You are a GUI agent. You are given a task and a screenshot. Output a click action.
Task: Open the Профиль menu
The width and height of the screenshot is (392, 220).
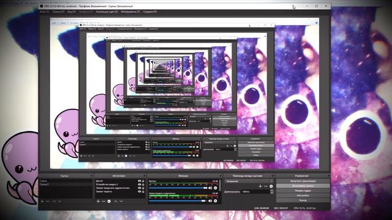pos(86,12)
